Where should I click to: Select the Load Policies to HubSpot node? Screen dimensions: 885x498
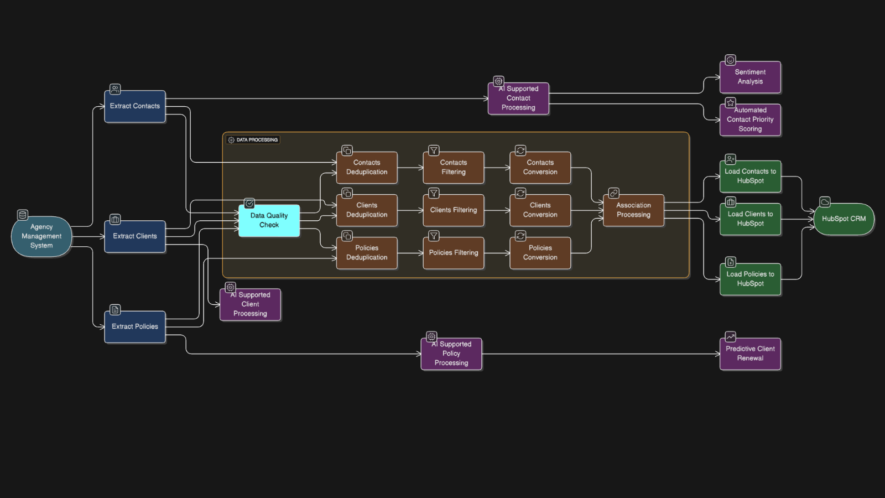coord(750,279)
